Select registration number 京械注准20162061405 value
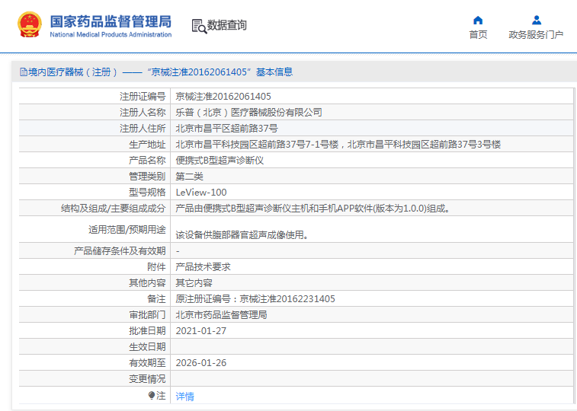Image resolution: width=577 pixels, height=411 pixels. pyautogui.click(x=223, y=97)
